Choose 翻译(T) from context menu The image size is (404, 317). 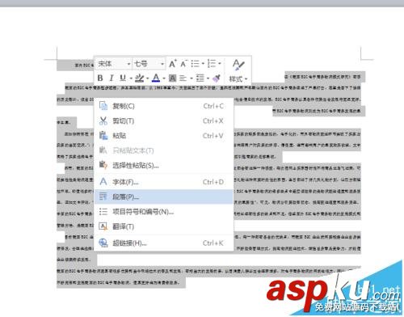pos(164,226)
